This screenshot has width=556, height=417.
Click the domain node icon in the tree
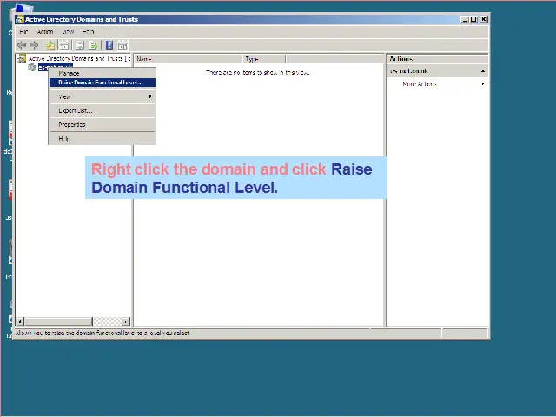coord(32,67)
